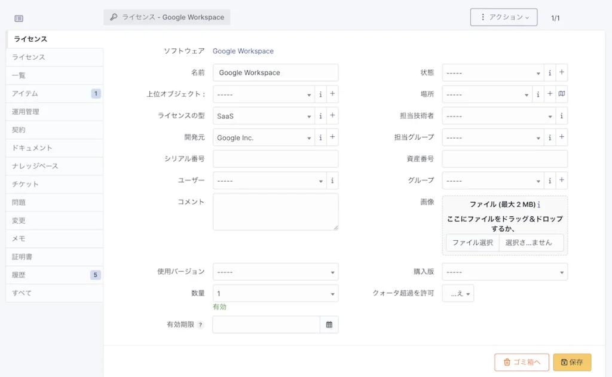Open クォータ超過を許可 dropdown
The height and width of the screenshot is (377, 612).
[x=458, y=293]
